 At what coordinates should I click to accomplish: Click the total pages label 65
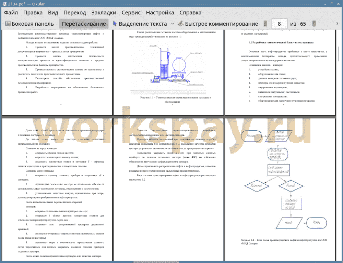click(x=303, y=24)
